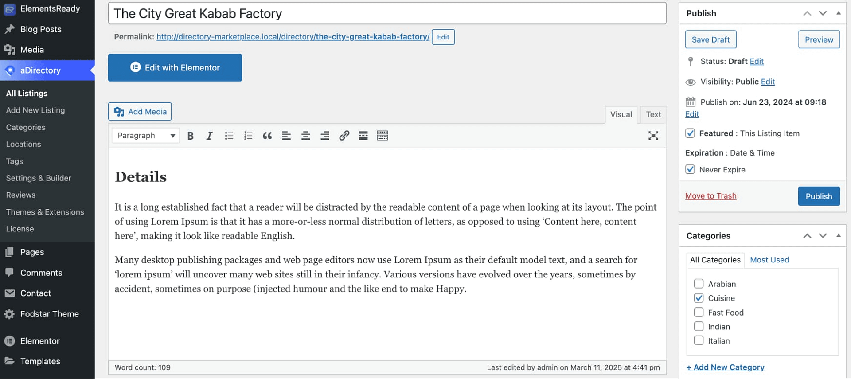Click the Add New Category link
This screenshot has width=851, height=379.
tap(725, 367)
